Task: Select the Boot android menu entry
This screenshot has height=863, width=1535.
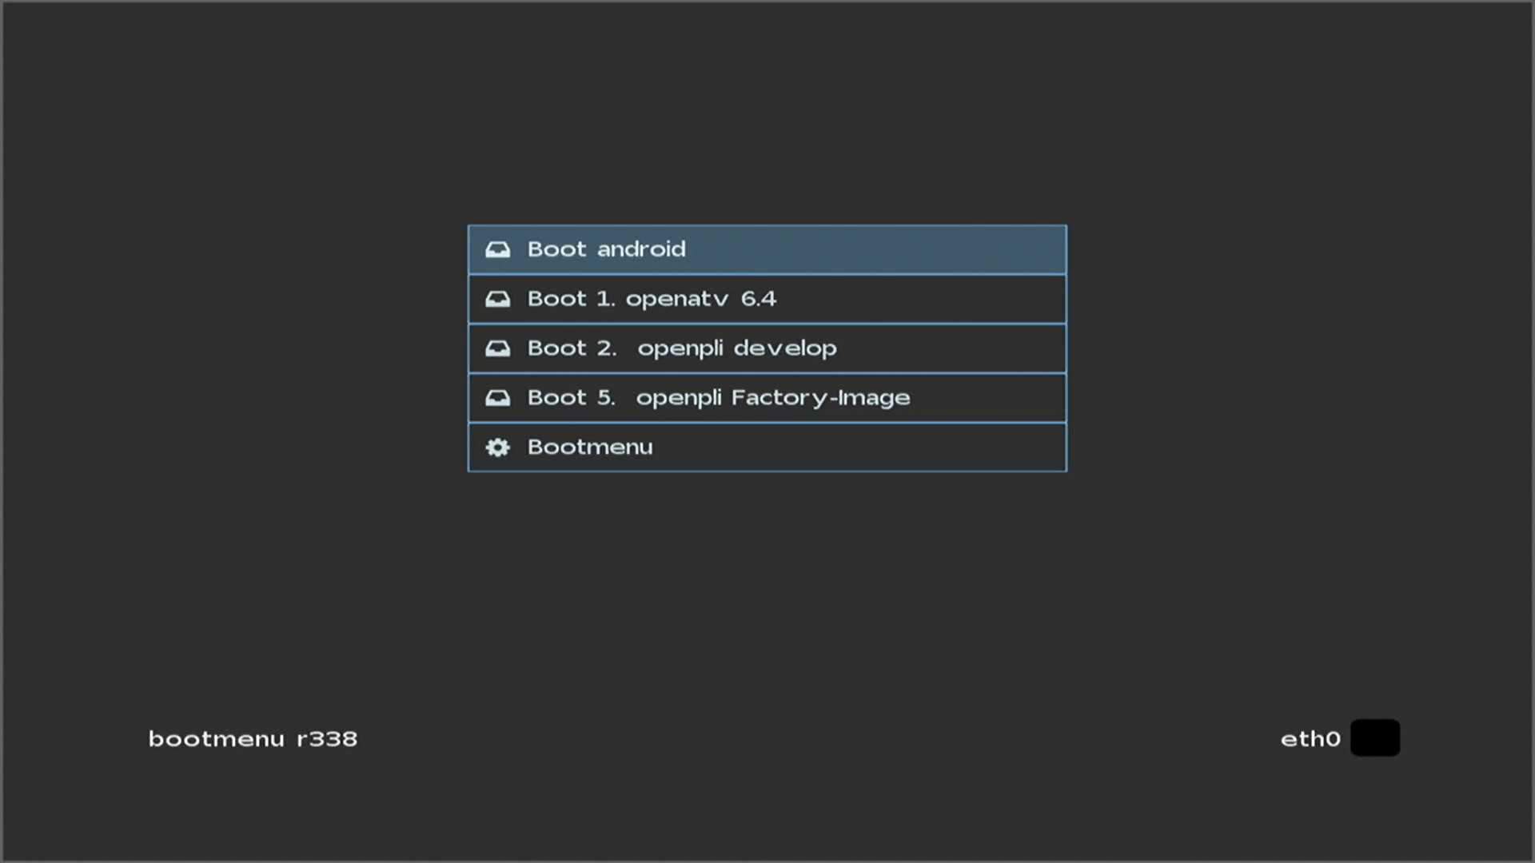Action: [x=767, y=249]
